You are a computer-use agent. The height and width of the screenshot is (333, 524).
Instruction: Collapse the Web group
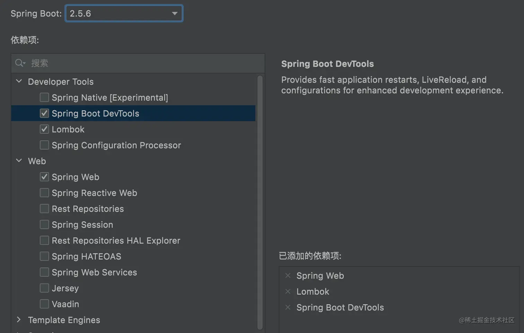pyautogui.click(x=19, y=161)
